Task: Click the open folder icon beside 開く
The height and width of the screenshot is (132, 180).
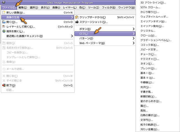Action: coord(4,22)
